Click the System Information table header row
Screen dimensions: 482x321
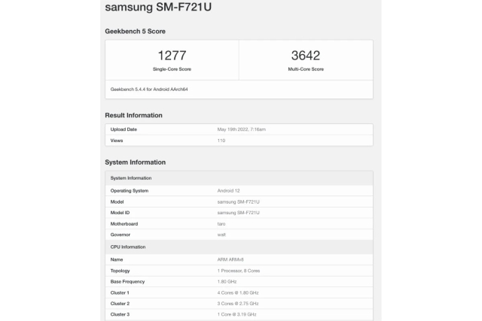pos(239,178)
